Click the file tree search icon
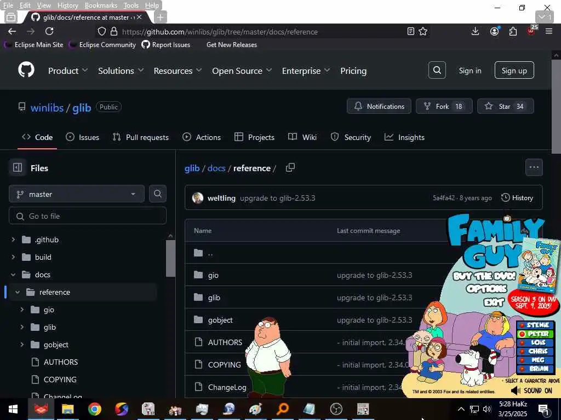The height and width of the screenshot is (420, 561). click(x=157, y=194)
